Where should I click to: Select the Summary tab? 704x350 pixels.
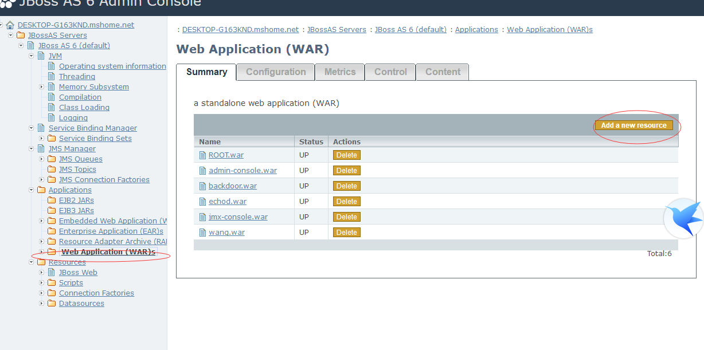206,72
